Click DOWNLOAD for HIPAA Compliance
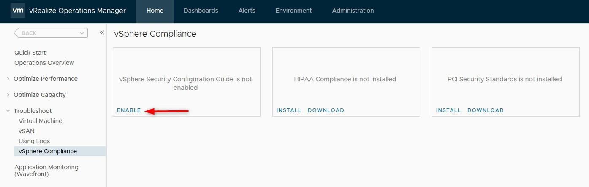This screenshot has height=187, width=589. (x=326, y=110)
